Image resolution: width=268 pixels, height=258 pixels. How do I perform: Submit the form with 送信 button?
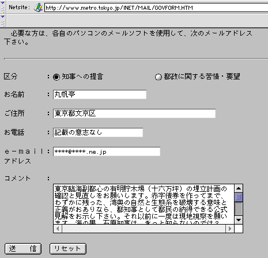click(x=23, y=249)
